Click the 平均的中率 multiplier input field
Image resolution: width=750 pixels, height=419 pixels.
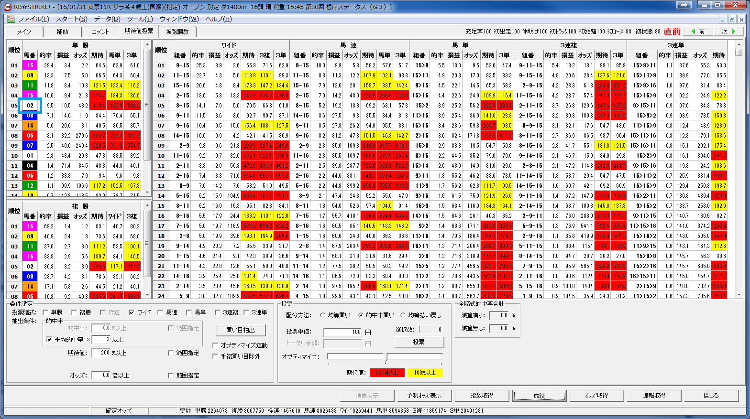(x=101, y=339)
